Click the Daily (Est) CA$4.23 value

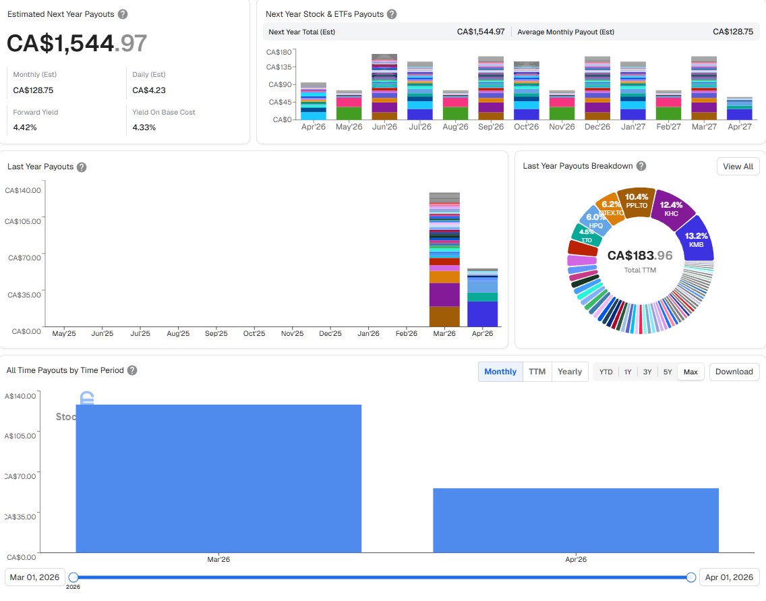pos(149,90)
